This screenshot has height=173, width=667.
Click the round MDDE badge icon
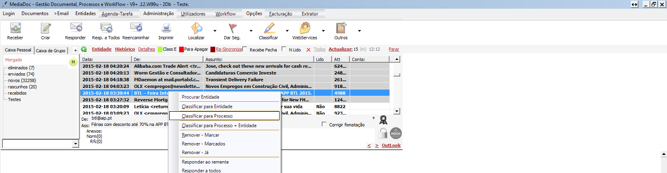(x=396, y=134)
